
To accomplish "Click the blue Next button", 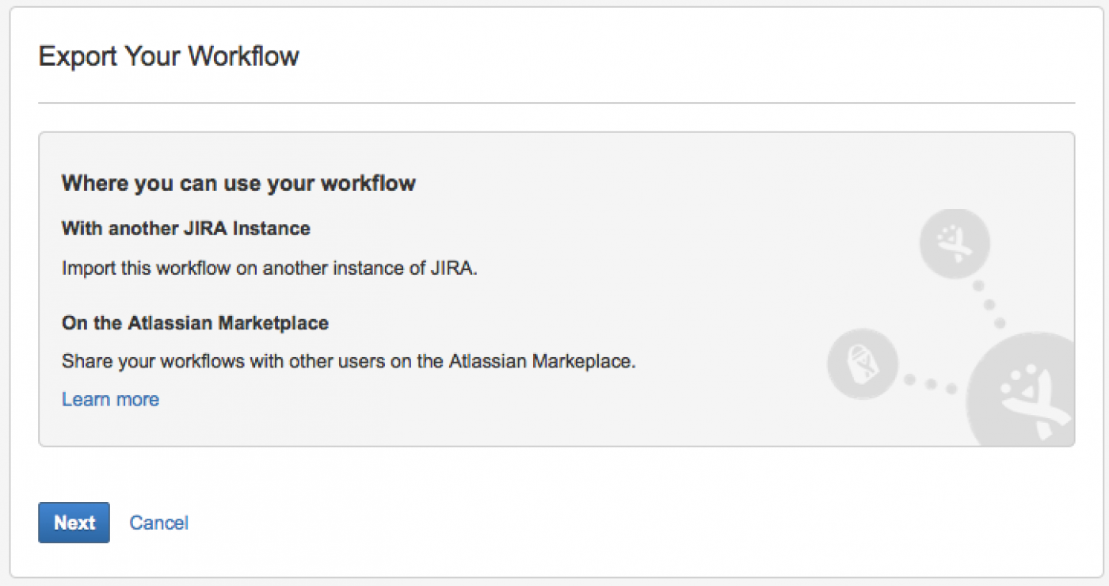I will point(74,523).
